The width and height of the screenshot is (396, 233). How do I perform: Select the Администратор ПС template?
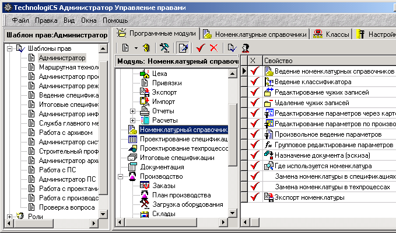pos(68,179)
